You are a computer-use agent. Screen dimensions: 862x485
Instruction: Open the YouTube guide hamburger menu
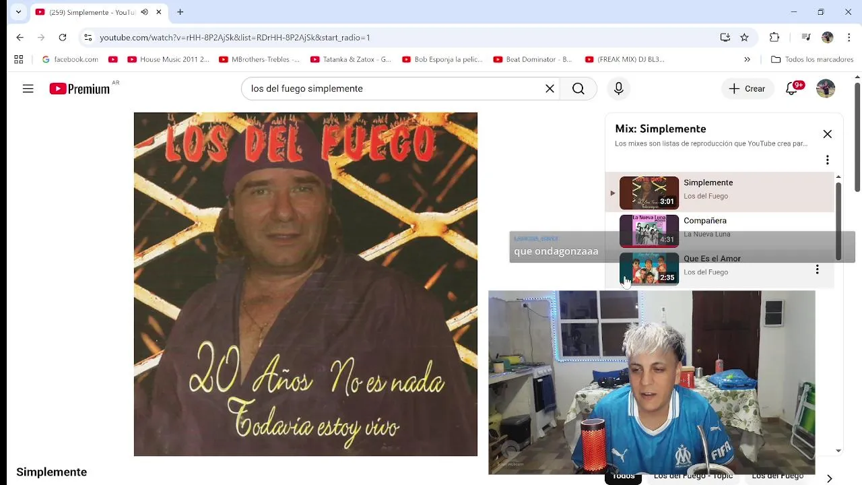tap(28, 88)
